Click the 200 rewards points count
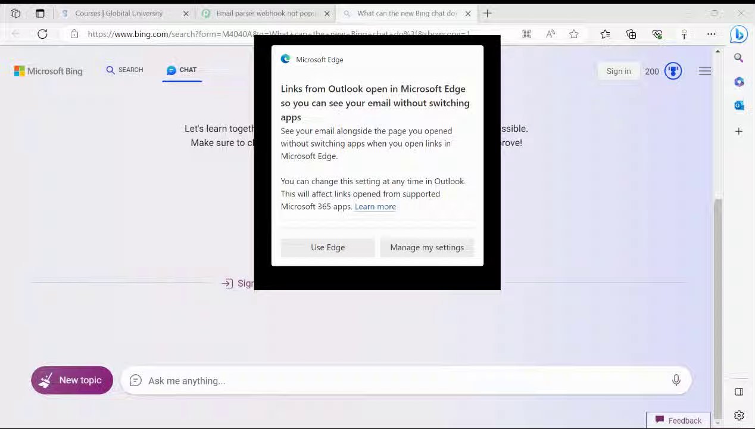This screenshot has height=429, width=755. (x=652, y=71)
